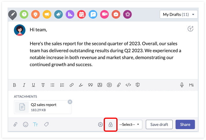Select the teal megaphone broadcast icon
Image resolution: width=206 pixels, height=140 pixels.
pyautogui.click(x=58, y=14)
